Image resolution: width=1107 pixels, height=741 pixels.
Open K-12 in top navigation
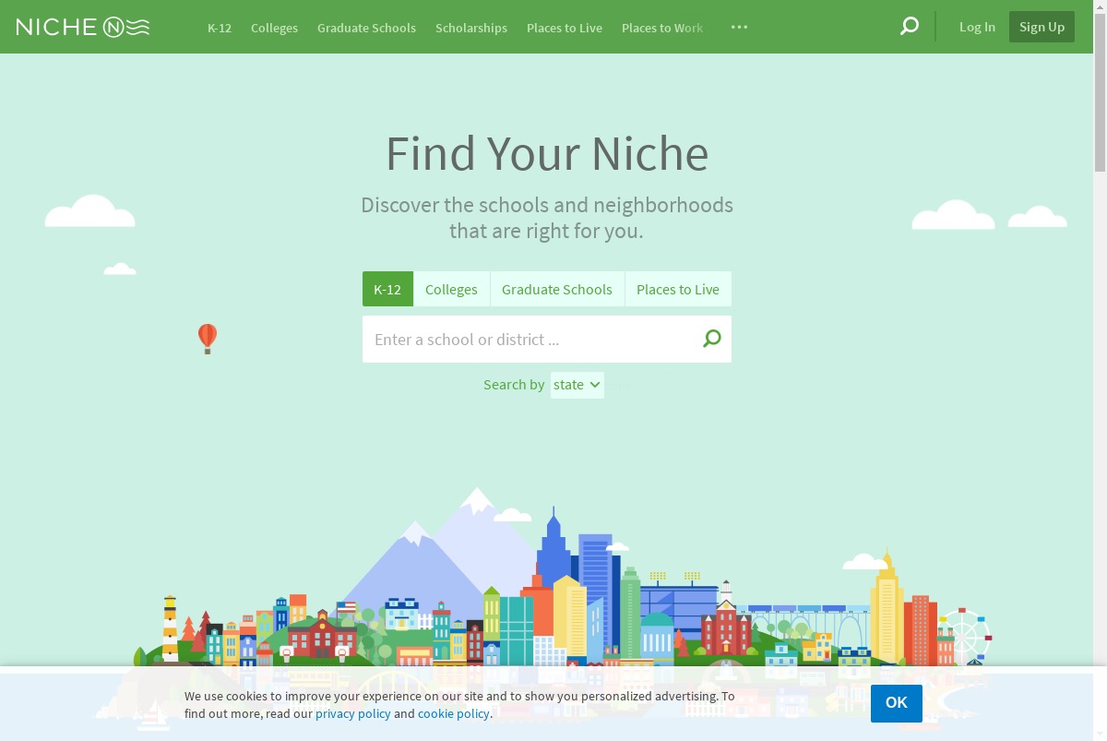(220, 28)
